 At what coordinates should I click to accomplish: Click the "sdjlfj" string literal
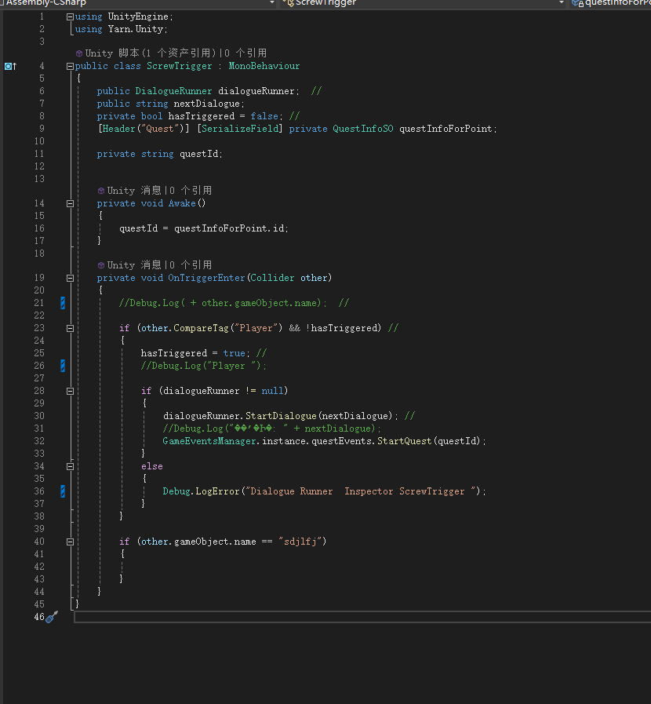[x=300, y=542]
